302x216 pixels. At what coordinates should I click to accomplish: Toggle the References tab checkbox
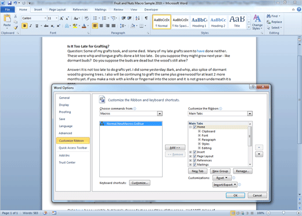(x=195, y=160)
